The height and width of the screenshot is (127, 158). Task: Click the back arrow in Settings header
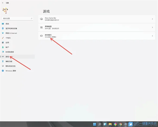tap(2, 3)
